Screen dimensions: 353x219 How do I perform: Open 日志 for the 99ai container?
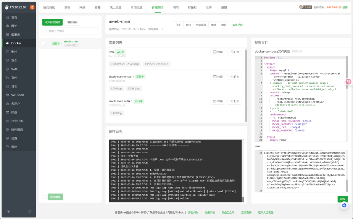pyautogui.click(x=235, y=52)
